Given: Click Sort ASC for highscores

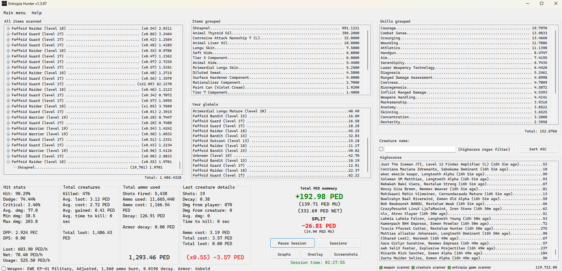Looking at the screenshot, I should [538, 149].
